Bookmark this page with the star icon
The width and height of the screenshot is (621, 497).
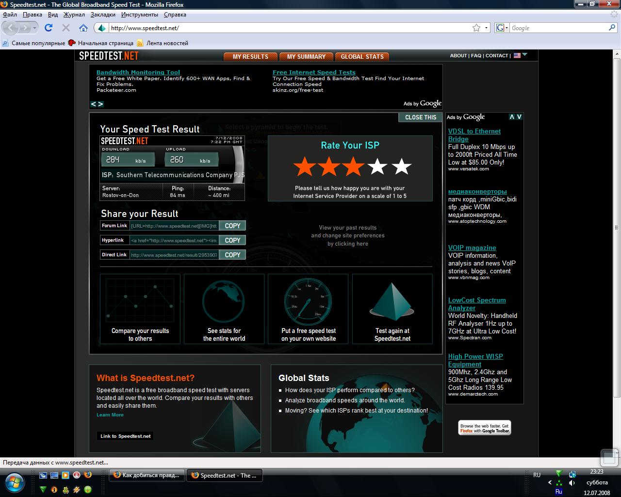tap(476, 28)
